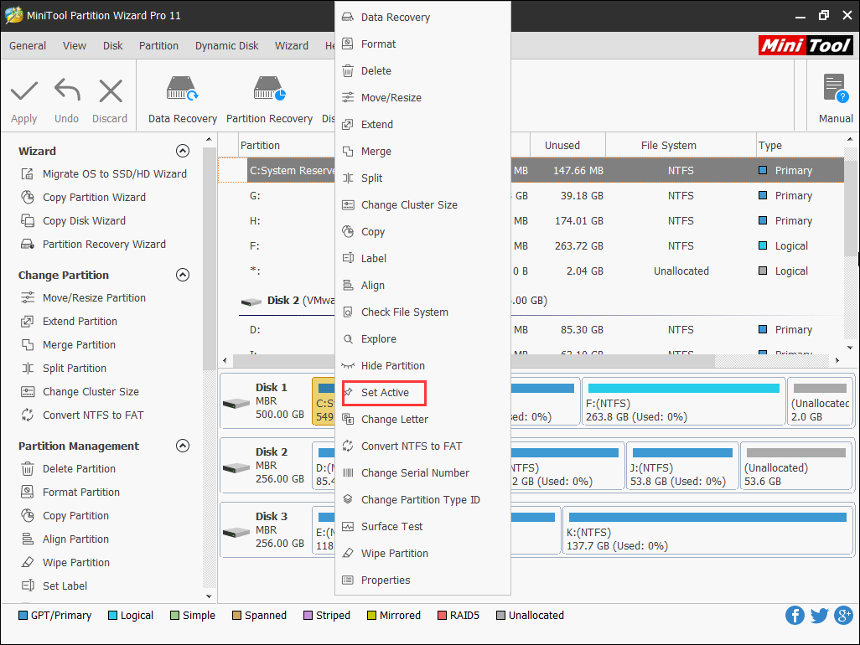
Task: Click the Unused column header
Action: point(567,145)
